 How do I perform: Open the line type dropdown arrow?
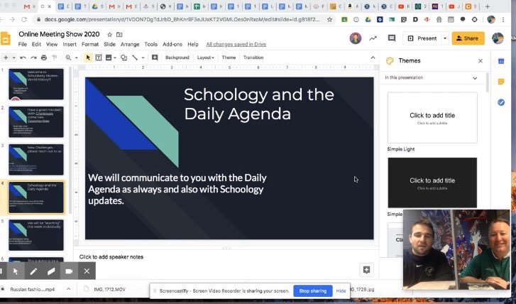(x=143, y=58)
